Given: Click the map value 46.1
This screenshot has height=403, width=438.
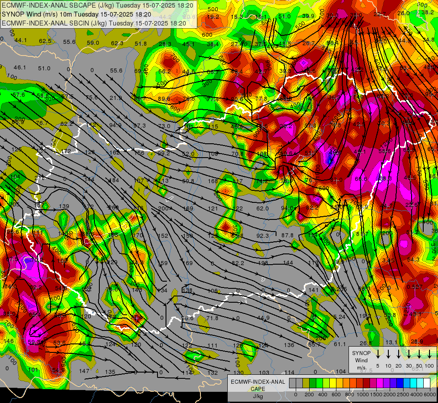Looking at the screenshot, I should click(x=20, y=68).
